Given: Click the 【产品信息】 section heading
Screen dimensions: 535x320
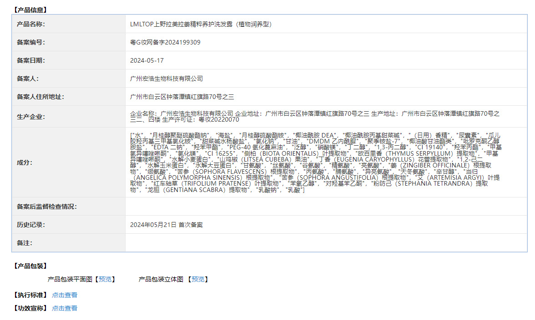Looking at the screenshot, I should 30,10.
